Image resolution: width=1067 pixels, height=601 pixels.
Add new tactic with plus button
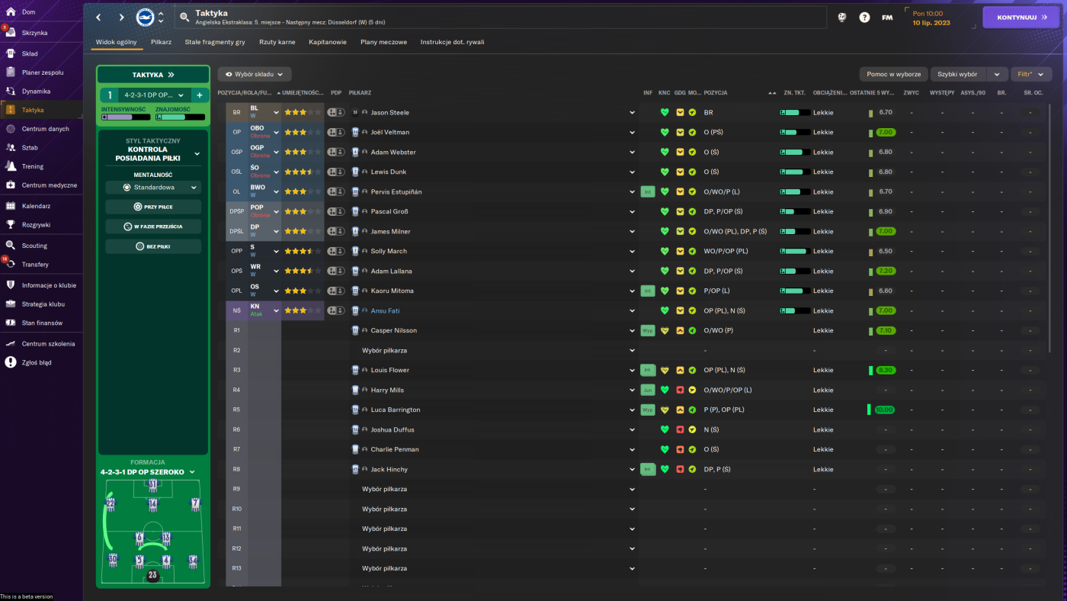(x=200, y=95)
